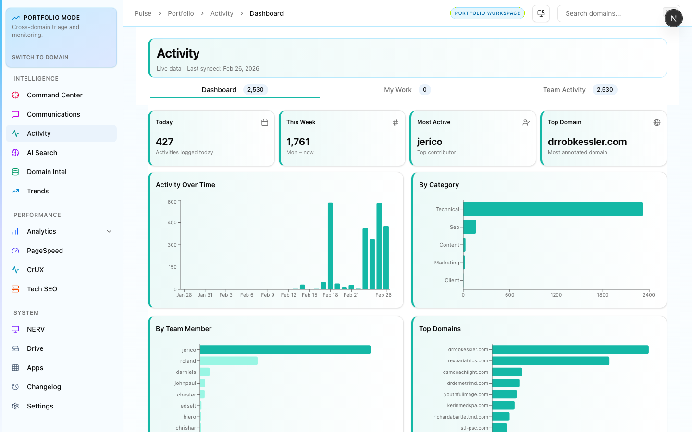Expand the Analytics submenu chevron
This screenshot has width=692, height=432.
click(109, 231)
